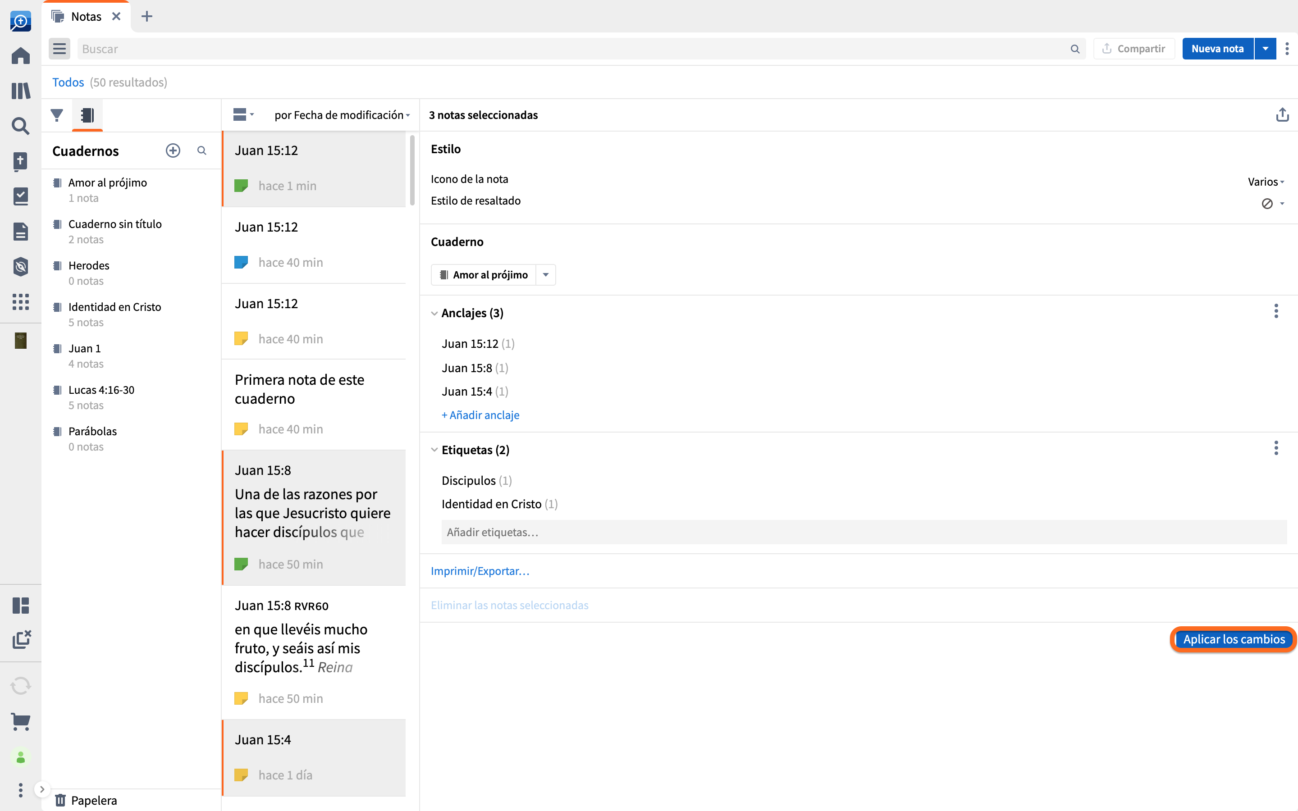The height and width of the screenshot is (811, 1298).
Task: Open the list view layout dropdown
Action: pyautogui.click(x=243, y=115)
